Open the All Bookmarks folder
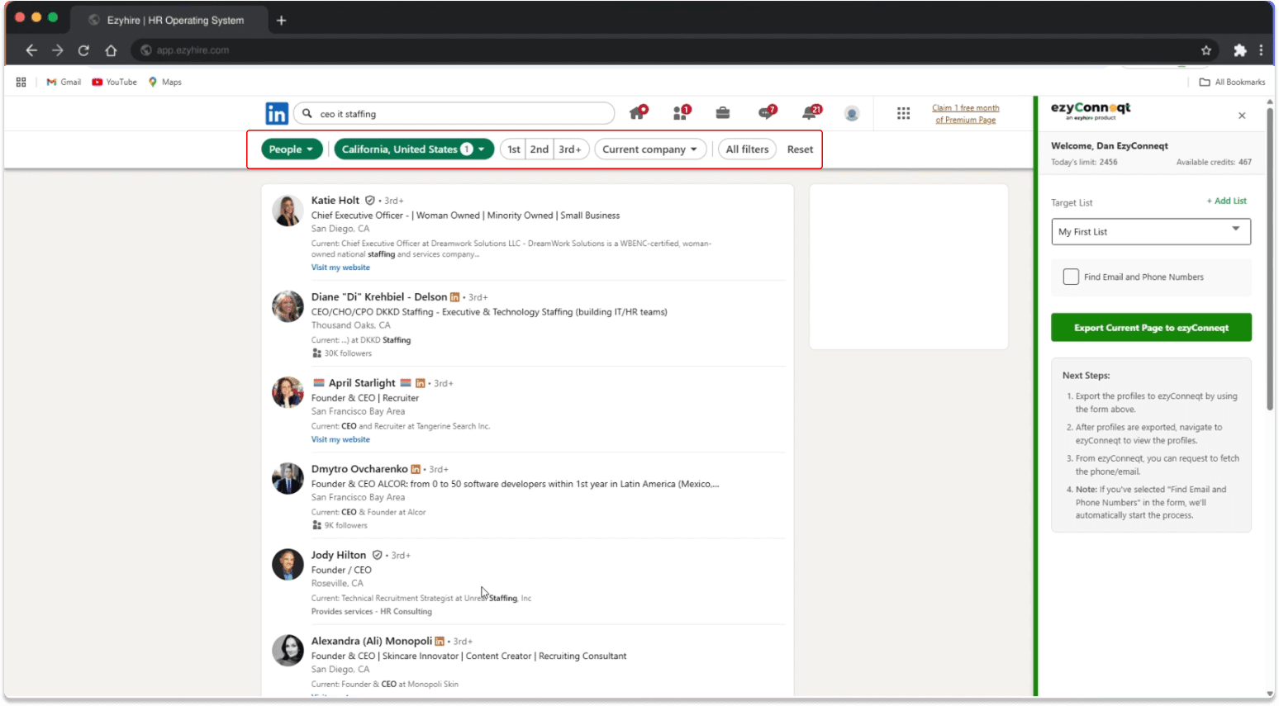 (1232, 82)
